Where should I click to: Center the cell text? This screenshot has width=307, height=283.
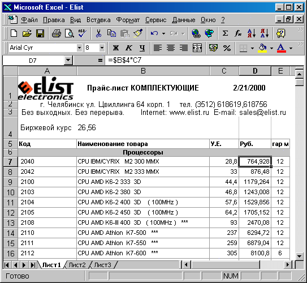click(x=171, y=48)
